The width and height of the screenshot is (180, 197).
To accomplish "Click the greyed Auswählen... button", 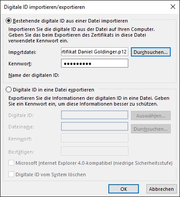I will click(x=151, y=116).
